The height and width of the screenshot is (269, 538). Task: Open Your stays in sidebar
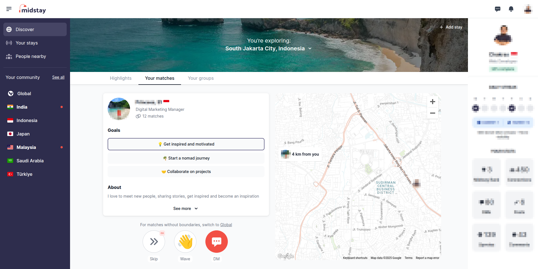35,43
